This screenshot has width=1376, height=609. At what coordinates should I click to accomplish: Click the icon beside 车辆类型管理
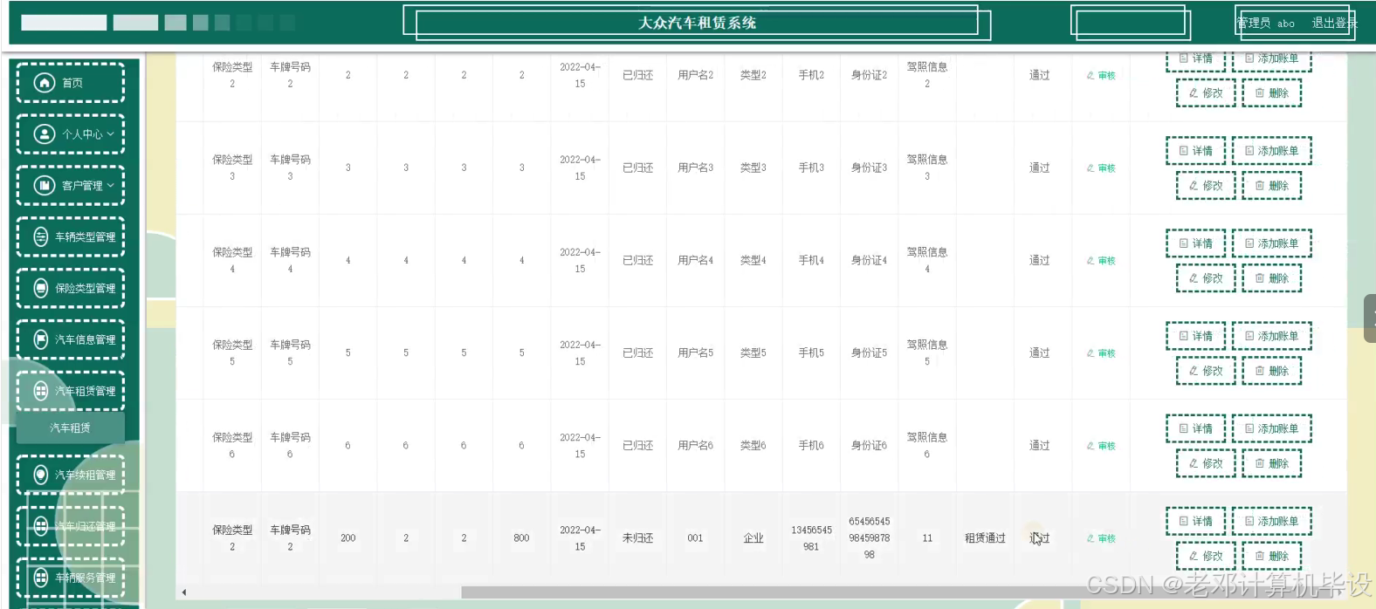40,237
